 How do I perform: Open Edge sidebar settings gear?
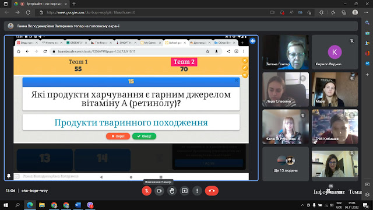click(367, 194)
